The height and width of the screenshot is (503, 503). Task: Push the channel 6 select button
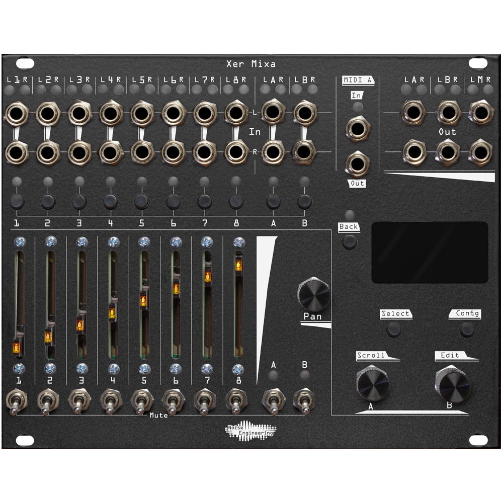173,202
